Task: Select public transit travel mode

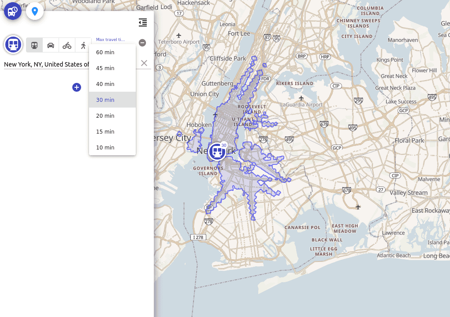Action: click(x=34, y=45)
